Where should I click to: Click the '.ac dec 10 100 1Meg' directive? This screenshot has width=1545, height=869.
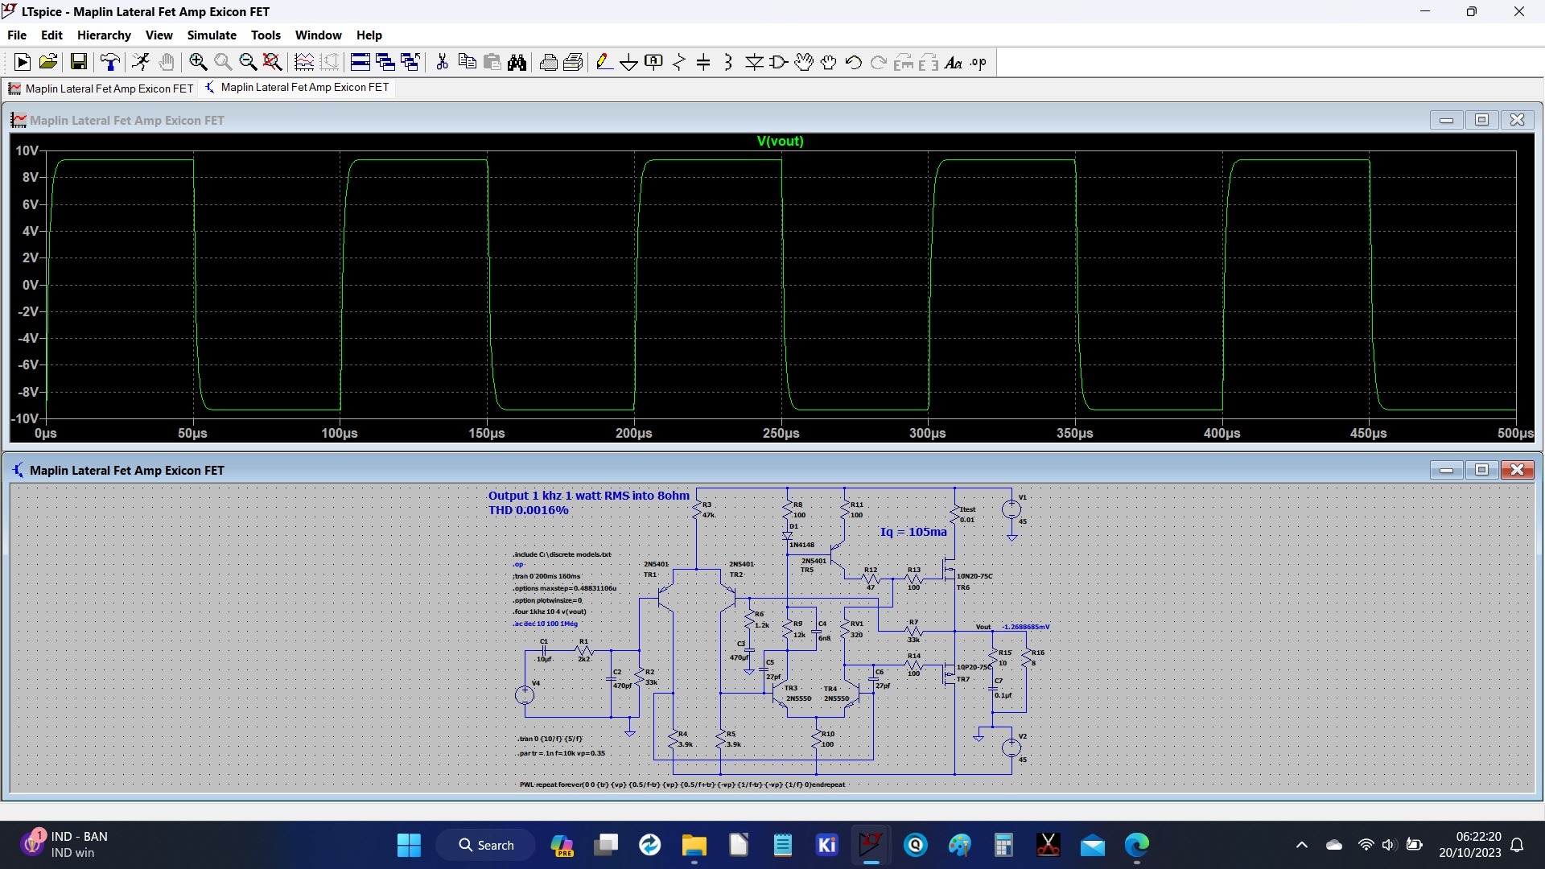click(x=546, y=624)
